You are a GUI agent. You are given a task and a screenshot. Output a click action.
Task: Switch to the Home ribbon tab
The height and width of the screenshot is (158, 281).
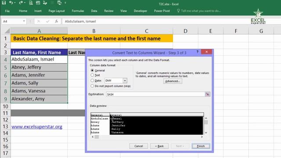click(x=23, y=11)
